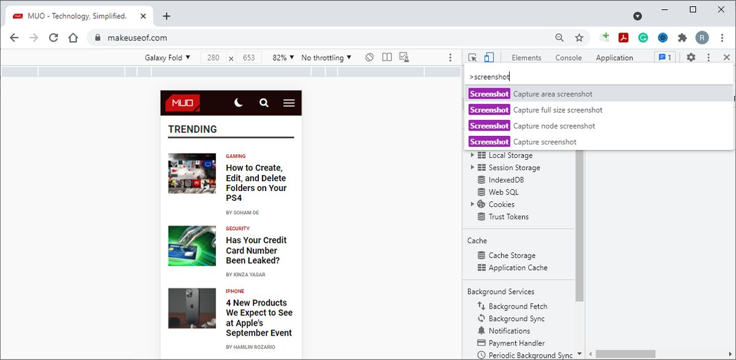The width and height of the screenshot is (736, 360).
Task: Switch to the Console tab
Action: pos(568,57)
